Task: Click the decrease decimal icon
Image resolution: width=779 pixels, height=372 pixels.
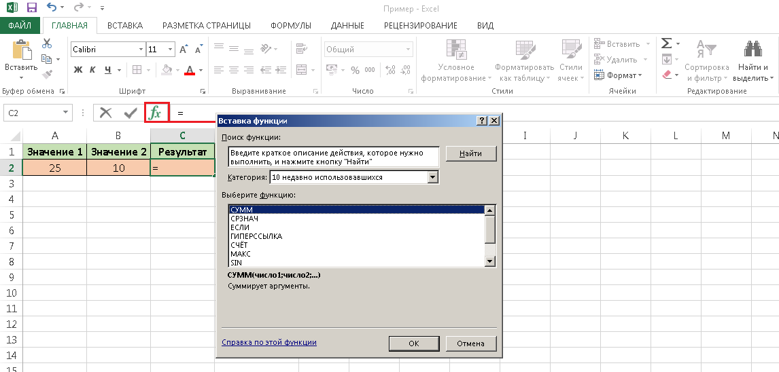Action: pyautogui.click(x=405, y=71)
